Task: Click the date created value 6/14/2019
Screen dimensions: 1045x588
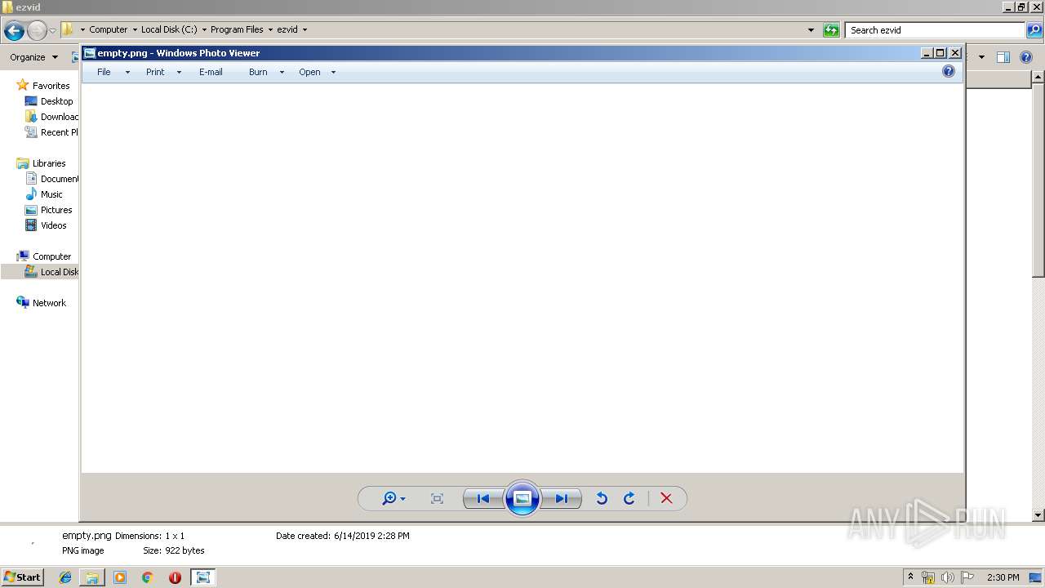Action: click(x=371, y=536)
